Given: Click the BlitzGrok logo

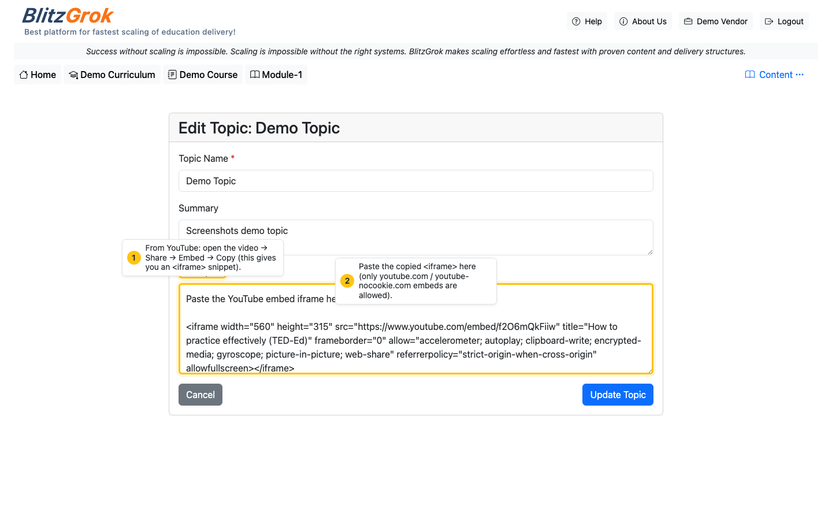Looking at the screenshot, I should (x=67, y=16).
